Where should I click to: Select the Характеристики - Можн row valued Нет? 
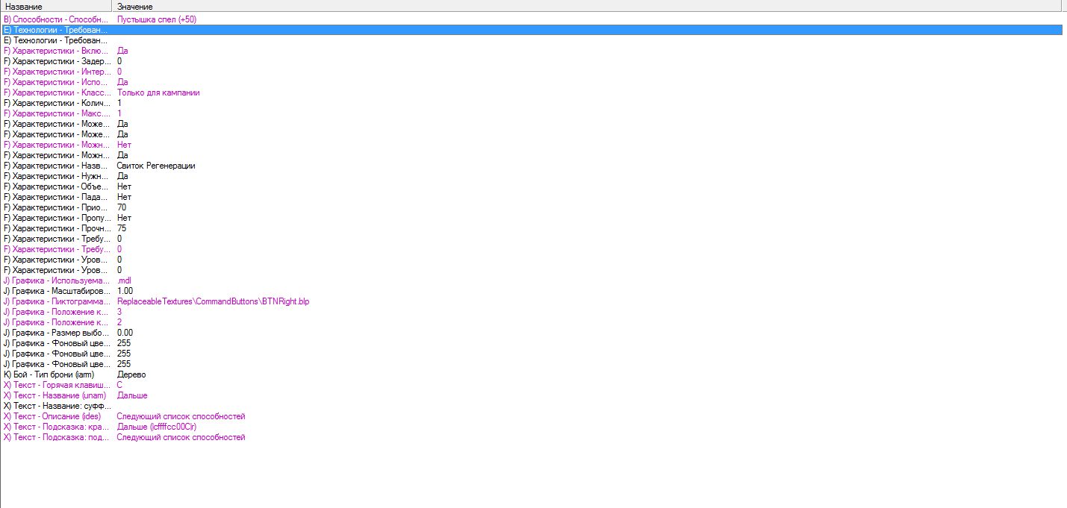click(532, 145)
